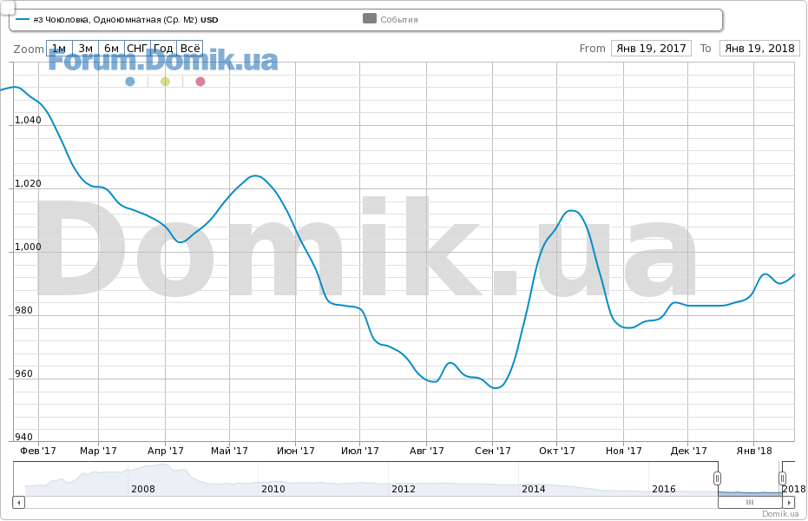
Task: Select the СНГ zoom button
Action: [x=138, y=49]
